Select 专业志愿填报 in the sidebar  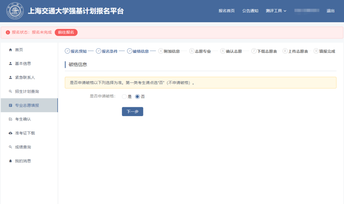point(27,105)
